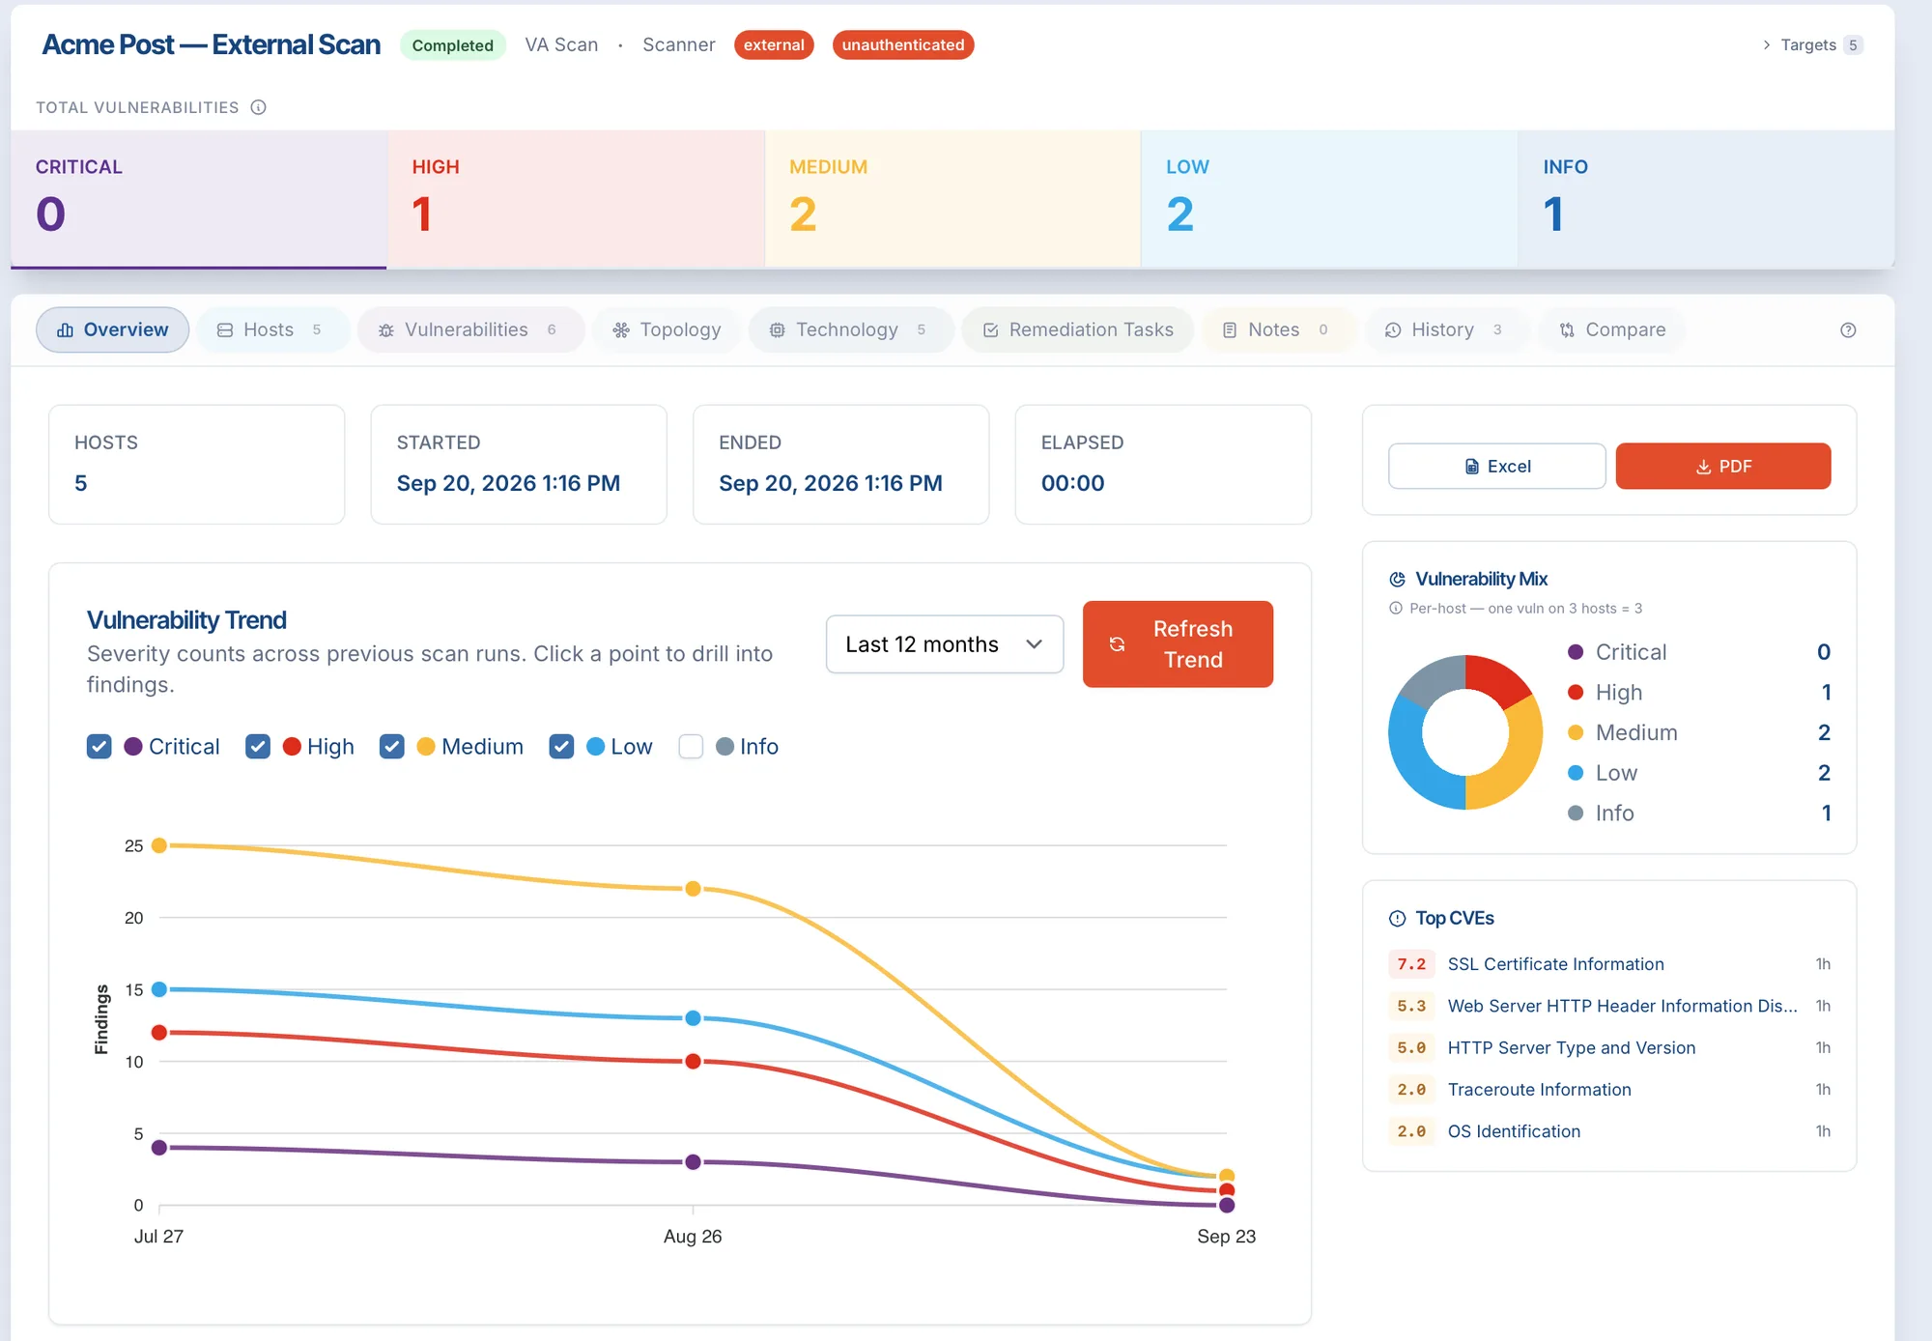Click the server icon in Hosts tab
This screenshot has width=1932, height=1341.
click(225, 330)
